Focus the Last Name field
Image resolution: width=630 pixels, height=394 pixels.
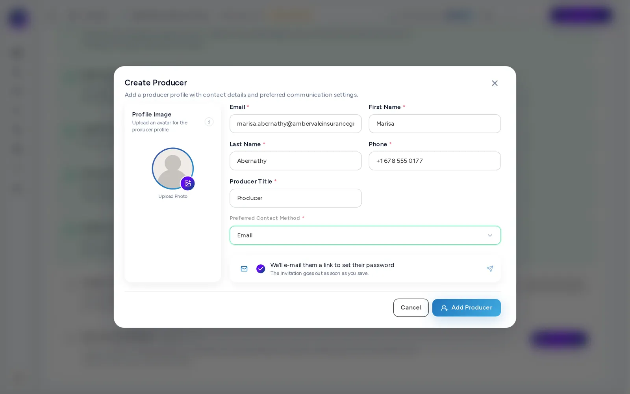coord(296,161)
